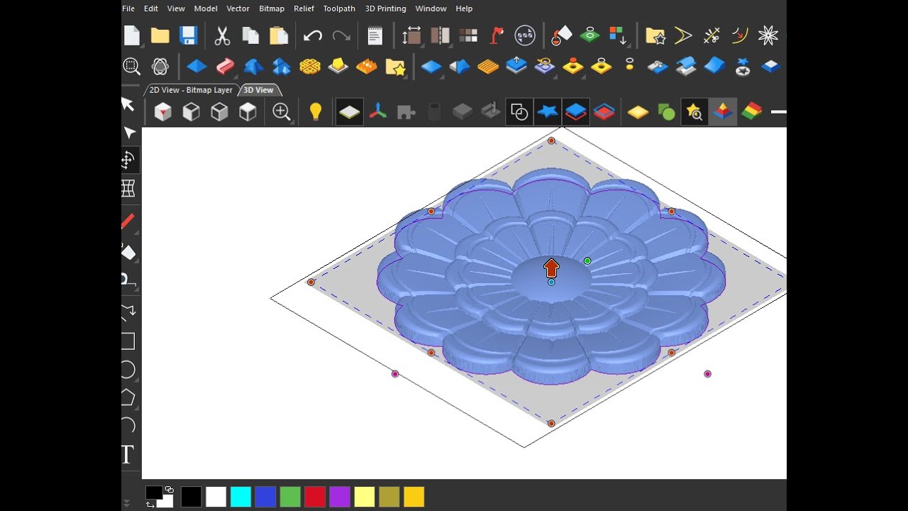
Task: Pick the purple color swatch
Action: pyautogui.click(x=340, y=497)
